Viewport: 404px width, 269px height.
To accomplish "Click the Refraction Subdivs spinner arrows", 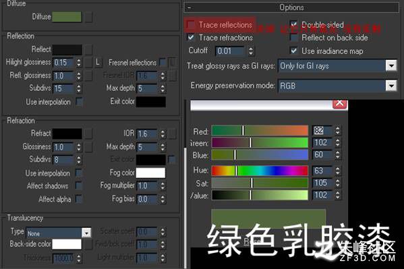I will click(79, 160).
